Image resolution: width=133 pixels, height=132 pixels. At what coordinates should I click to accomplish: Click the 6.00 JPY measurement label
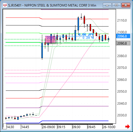[86, 34]
